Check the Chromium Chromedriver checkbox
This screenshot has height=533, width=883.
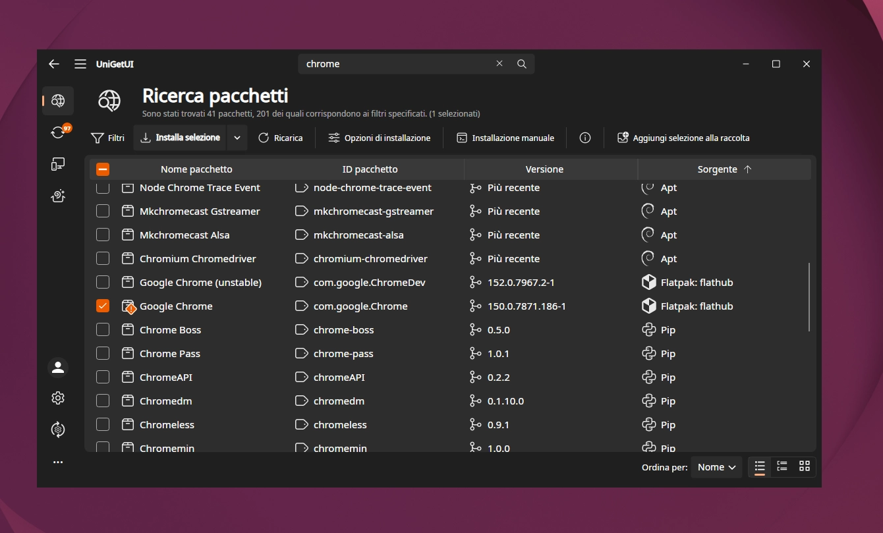point(103,259)
